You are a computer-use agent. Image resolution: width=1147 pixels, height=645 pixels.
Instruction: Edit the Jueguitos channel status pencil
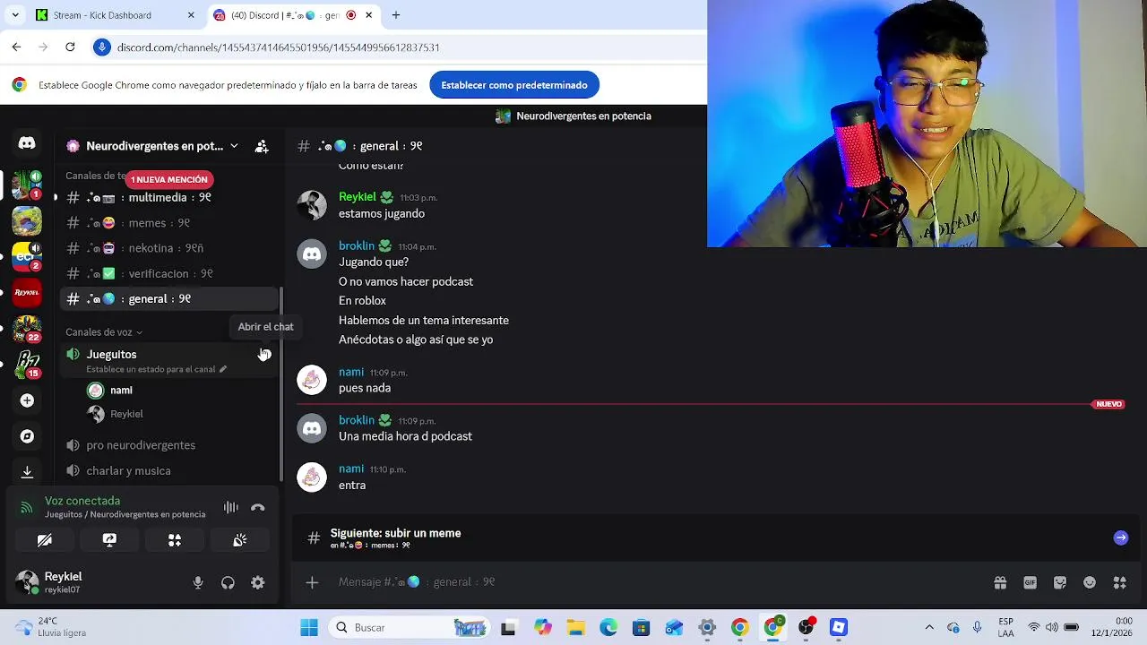[223, 369]
